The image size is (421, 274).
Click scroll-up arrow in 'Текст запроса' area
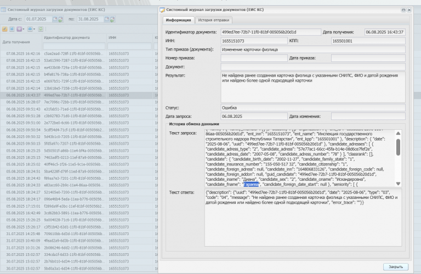[x=398, y=133]
